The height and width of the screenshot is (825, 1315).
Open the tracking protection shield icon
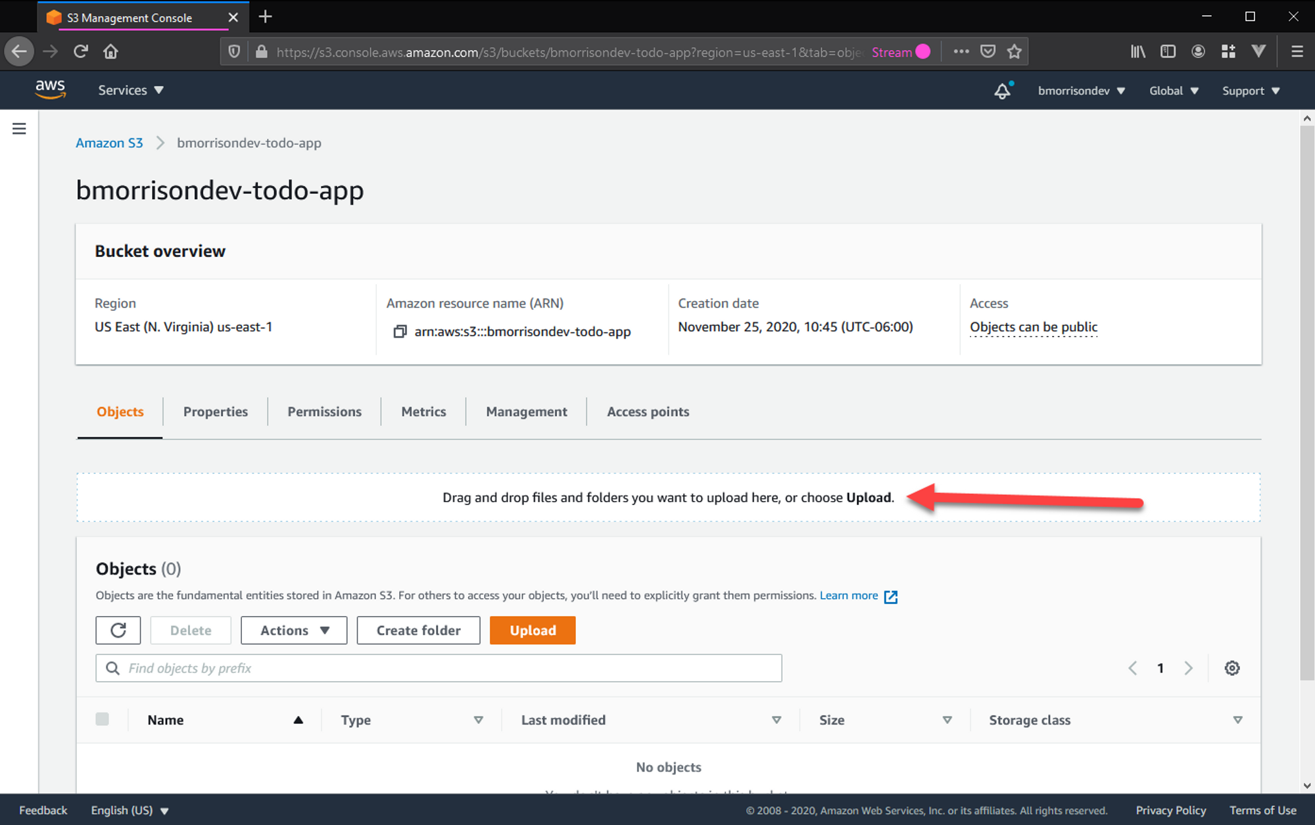pyautogui.click(x=234, y=52)
